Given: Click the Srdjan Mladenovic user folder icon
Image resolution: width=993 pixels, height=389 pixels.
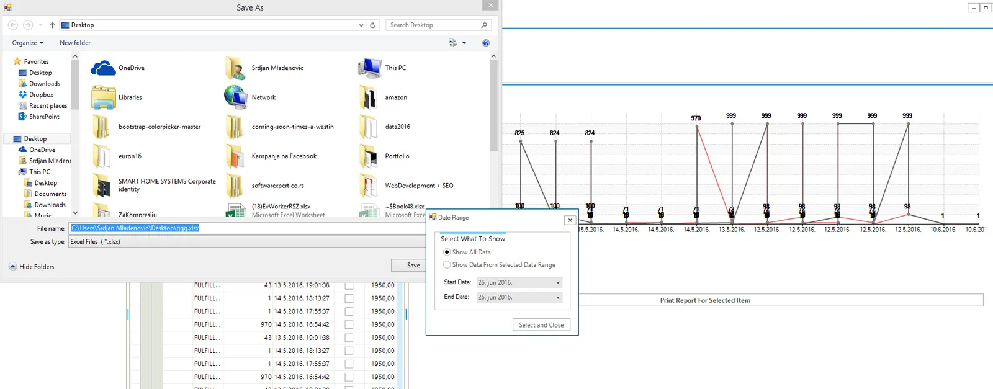Looking at the screenshot, I should point(236,68).
